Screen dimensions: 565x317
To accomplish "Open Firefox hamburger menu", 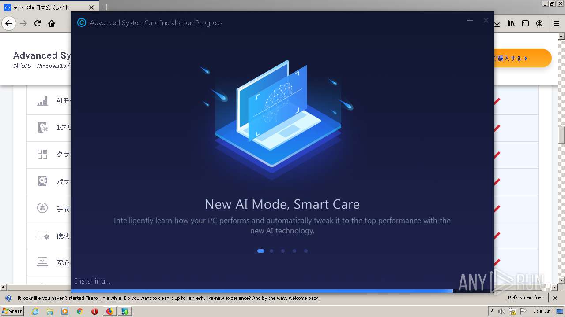I will point(557,23).
